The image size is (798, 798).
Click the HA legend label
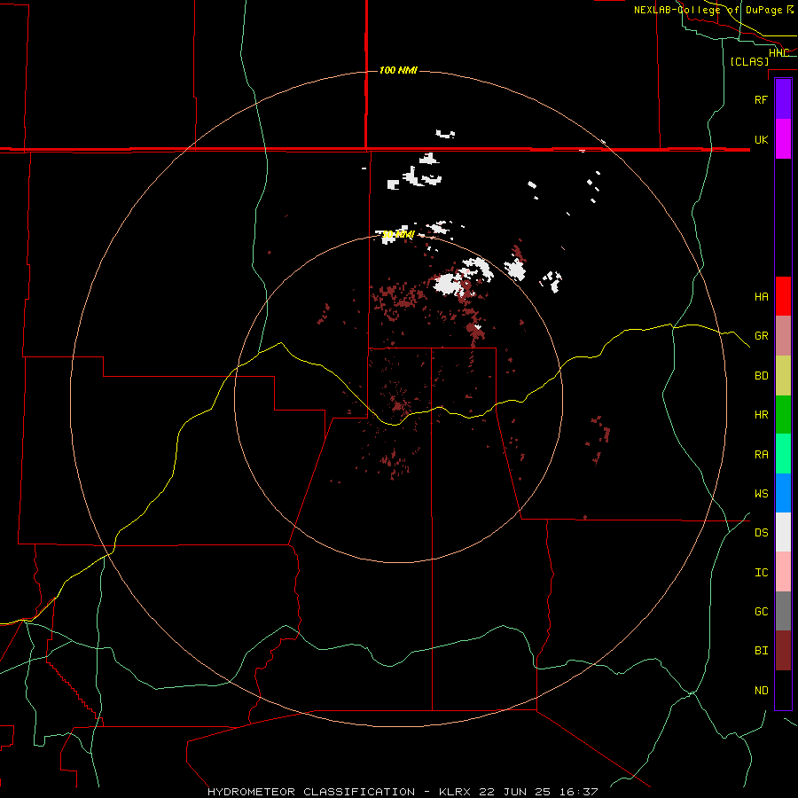coord(761,297)
